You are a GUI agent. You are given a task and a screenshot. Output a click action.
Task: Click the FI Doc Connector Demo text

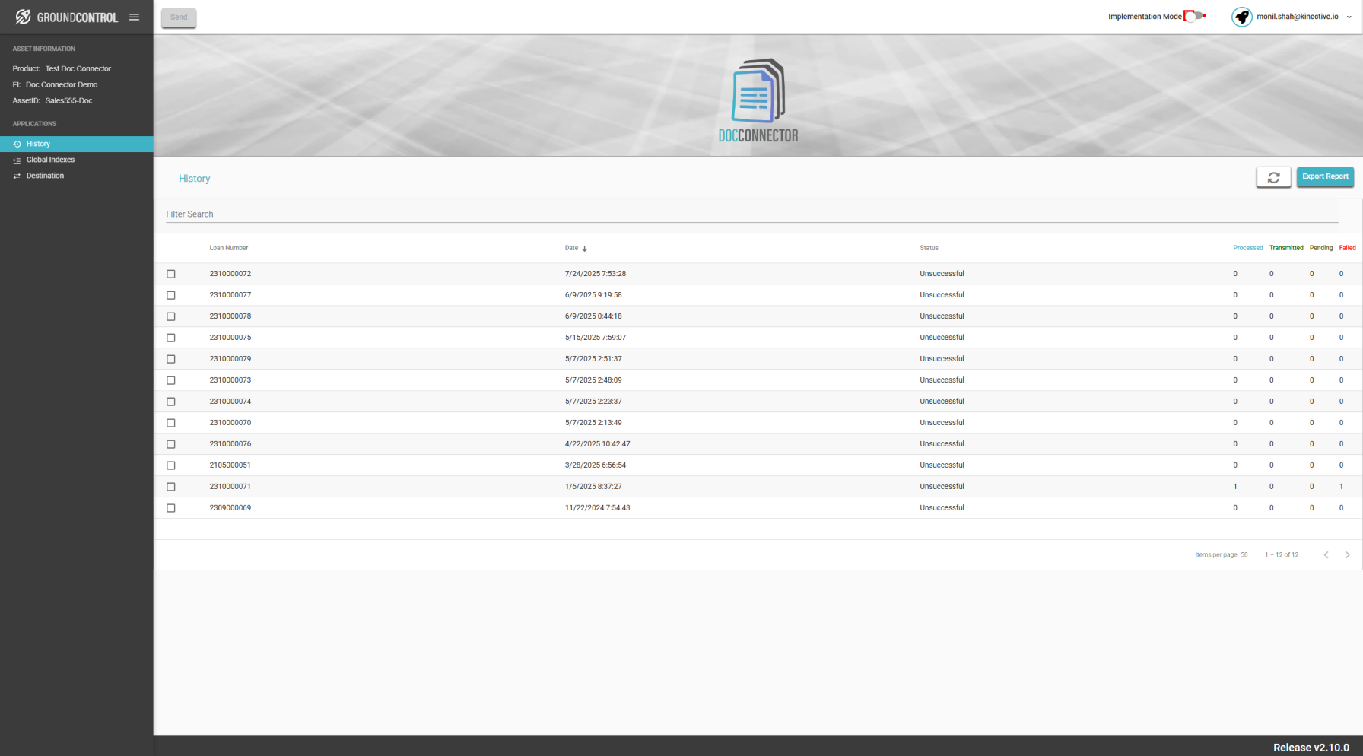55,84
